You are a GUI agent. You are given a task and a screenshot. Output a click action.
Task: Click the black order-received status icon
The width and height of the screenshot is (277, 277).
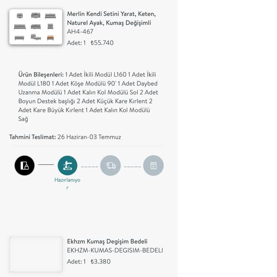coord(25,165)
